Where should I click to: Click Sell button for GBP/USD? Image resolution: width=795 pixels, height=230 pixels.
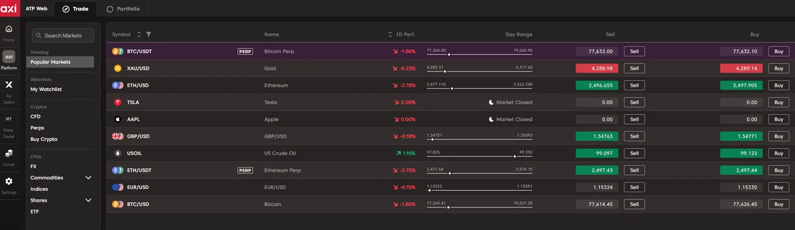(634, 136)
